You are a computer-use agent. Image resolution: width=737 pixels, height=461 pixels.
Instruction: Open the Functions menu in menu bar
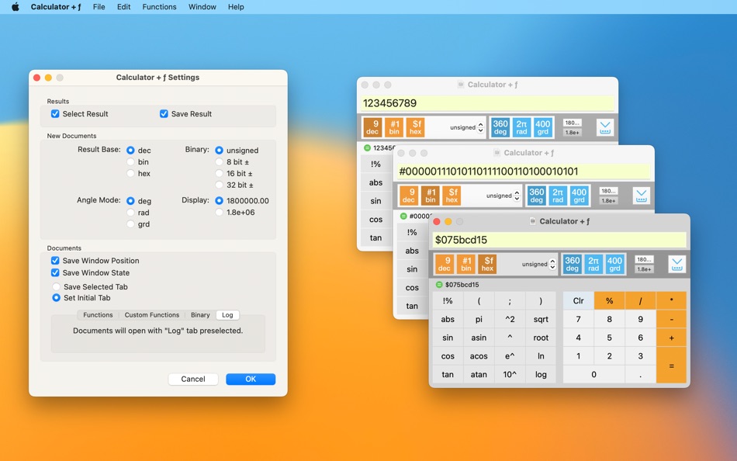pos(159,6)
